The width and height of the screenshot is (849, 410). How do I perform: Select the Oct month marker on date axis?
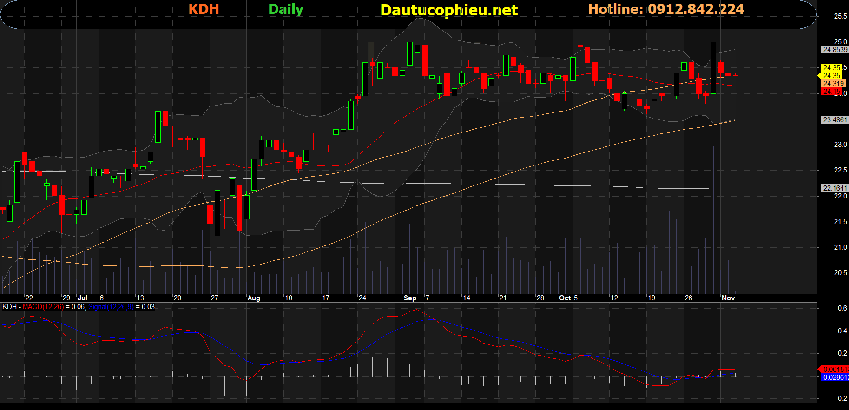pyautogui.click(x=565, y=298)
